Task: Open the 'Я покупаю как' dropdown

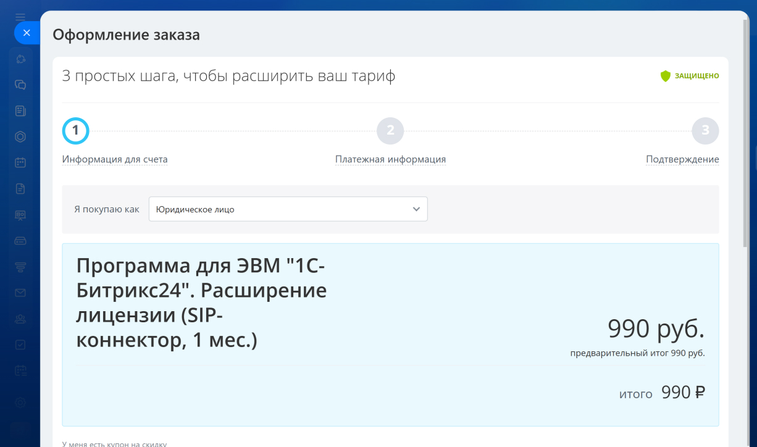Action: pos(288,209)
